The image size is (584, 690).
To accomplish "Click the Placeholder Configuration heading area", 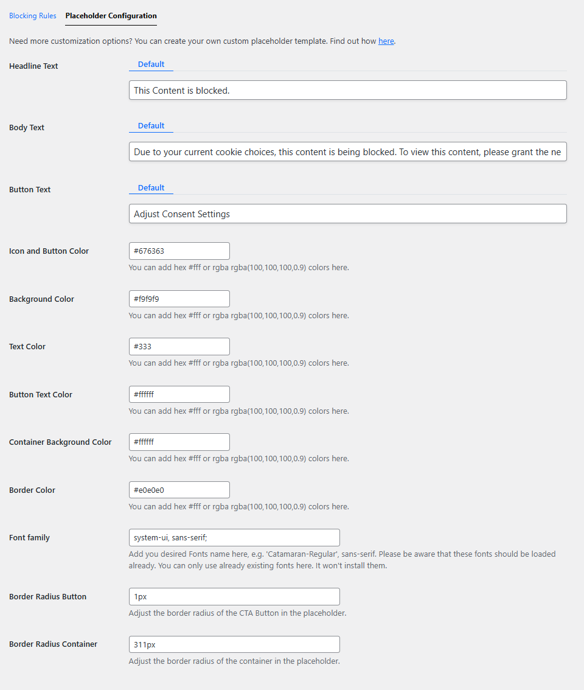I will (x=111, y=16).
